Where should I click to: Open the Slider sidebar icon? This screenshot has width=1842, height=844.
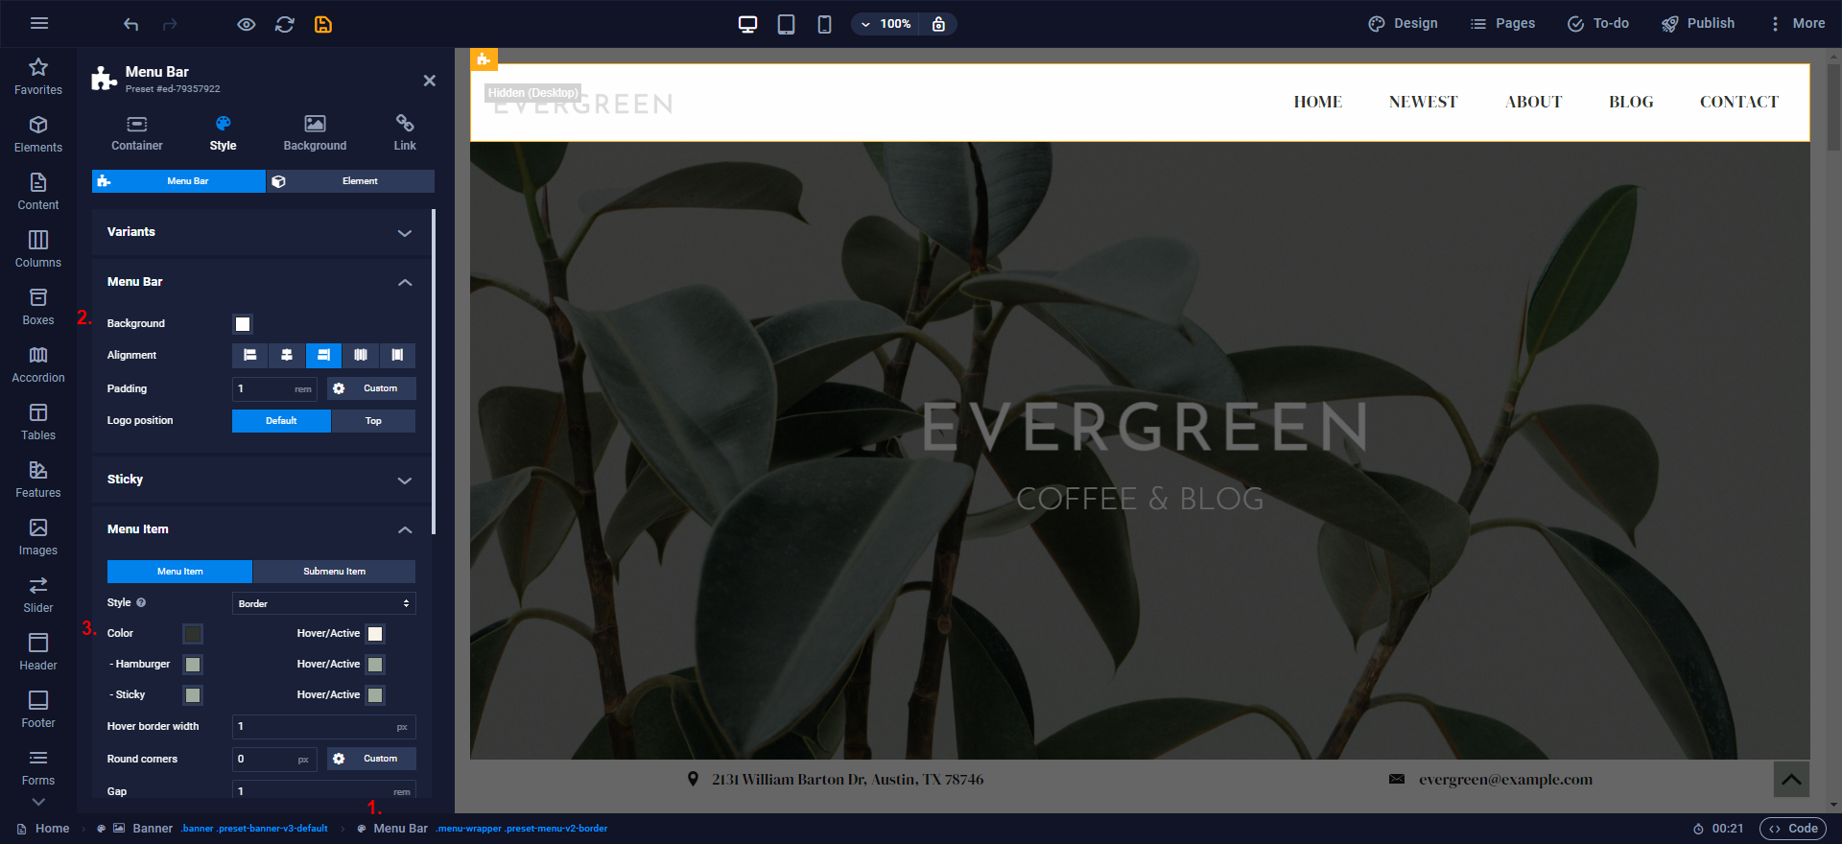tap(38, 595)
